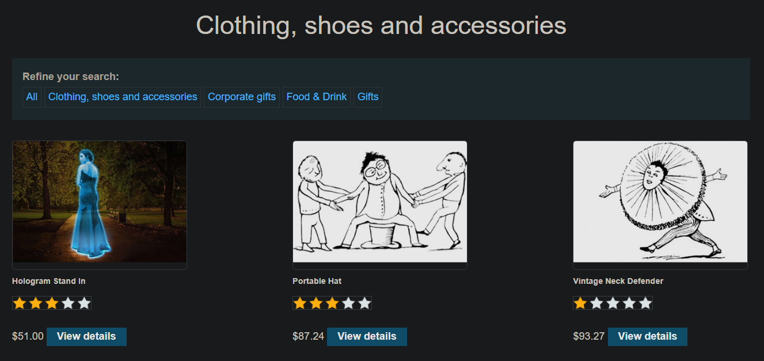This screenshot has width=764, height=361.
Task: Select the orange star on Vintage Neck Defender
Action: 580,303
